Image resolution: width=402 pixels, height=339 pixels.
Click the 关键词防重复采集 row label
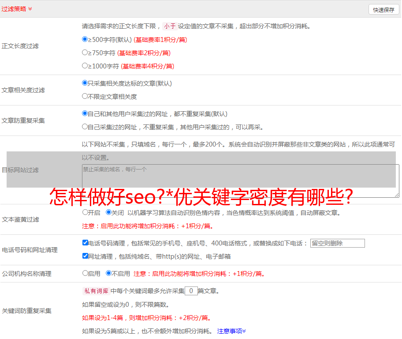click(26, 311)
